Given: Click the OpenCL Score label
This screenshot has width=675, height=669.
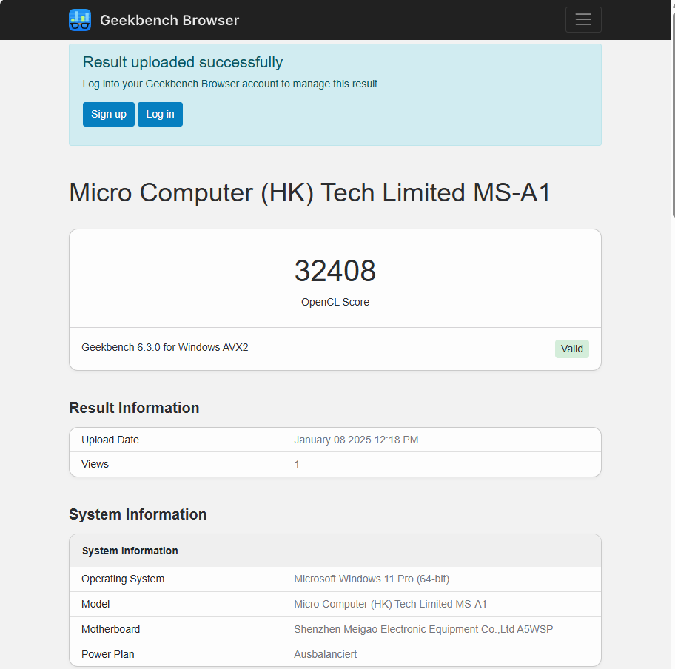Looking at the screenshot, I should (x=335, y=302).
